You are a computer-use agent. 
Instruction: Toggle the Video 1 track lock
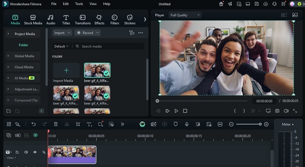tap(17, 152)
